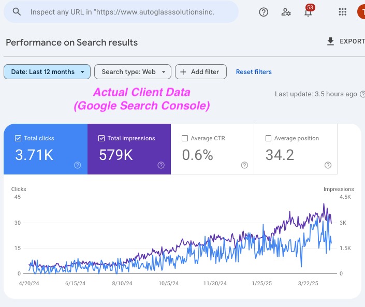Click the Reset filters link
The width and height of the screenshot is (365, 307).
(x=254, y=72)
